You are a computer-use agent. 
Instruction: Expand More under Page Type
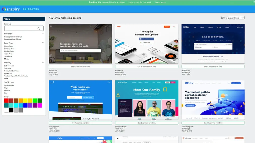[7, 59]
